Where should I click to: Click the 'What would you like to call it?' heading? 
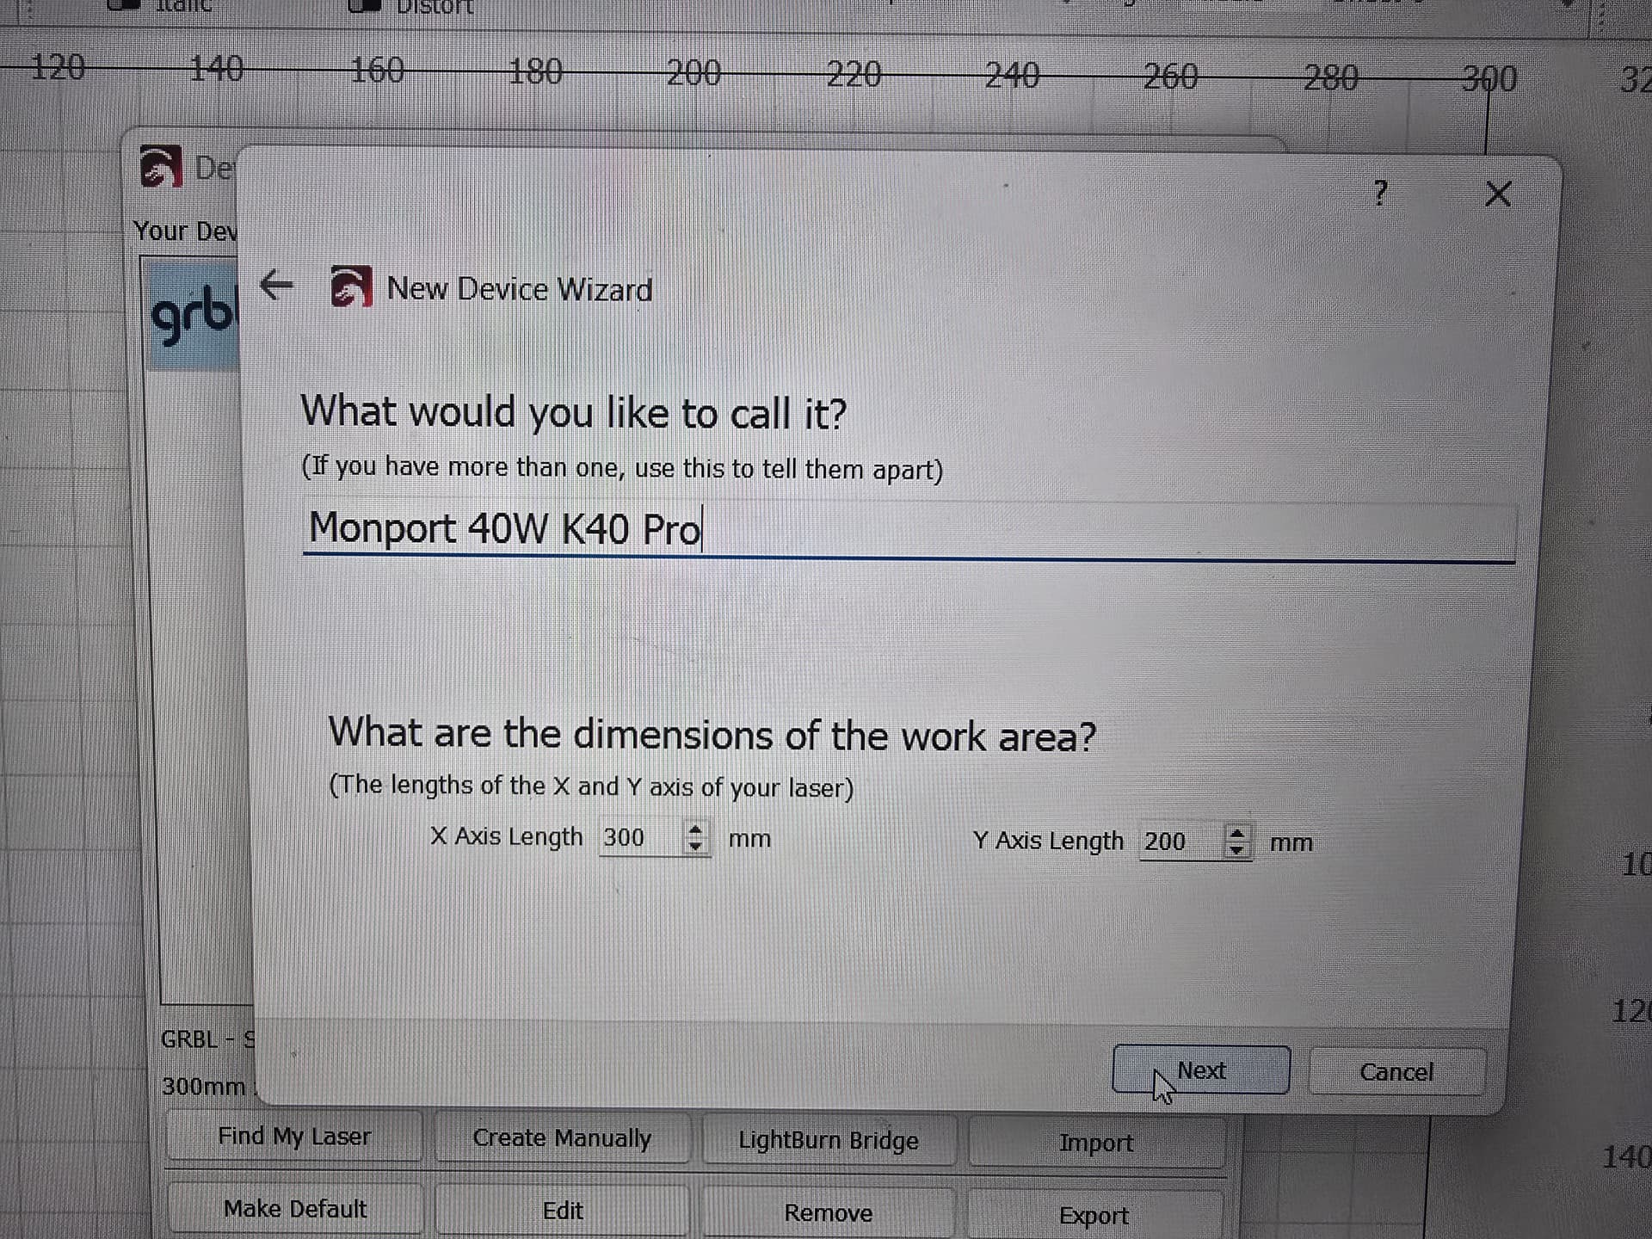pyautogui.click(x=574, y=413)
